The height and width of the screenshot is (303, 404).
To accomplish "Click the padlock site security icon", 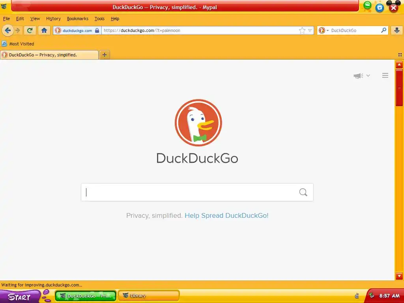I will (x=97, y=30).
